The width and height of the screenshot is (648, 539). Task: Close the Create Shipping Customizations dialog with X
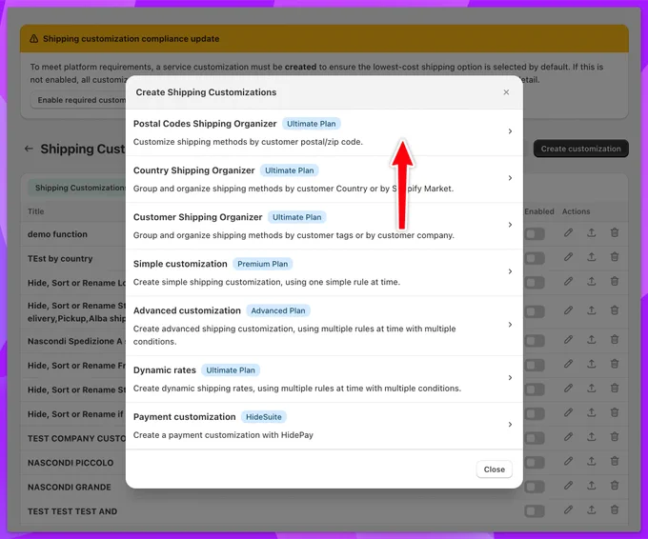click(506, 92)
